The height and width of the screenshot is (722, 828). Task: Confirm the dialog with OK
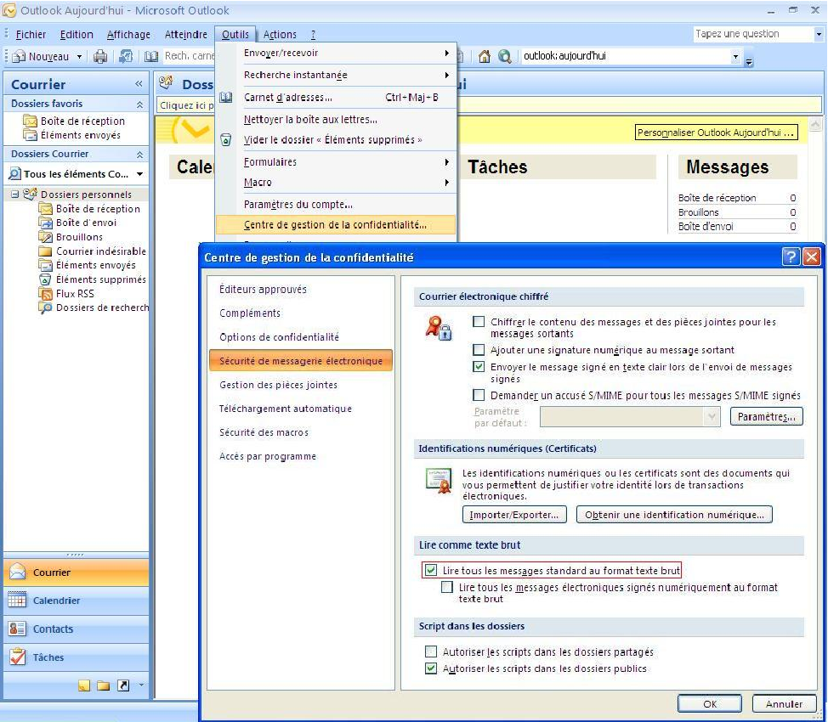pos(710,703)
